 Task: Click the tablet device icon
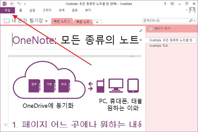tap(133, 86)
